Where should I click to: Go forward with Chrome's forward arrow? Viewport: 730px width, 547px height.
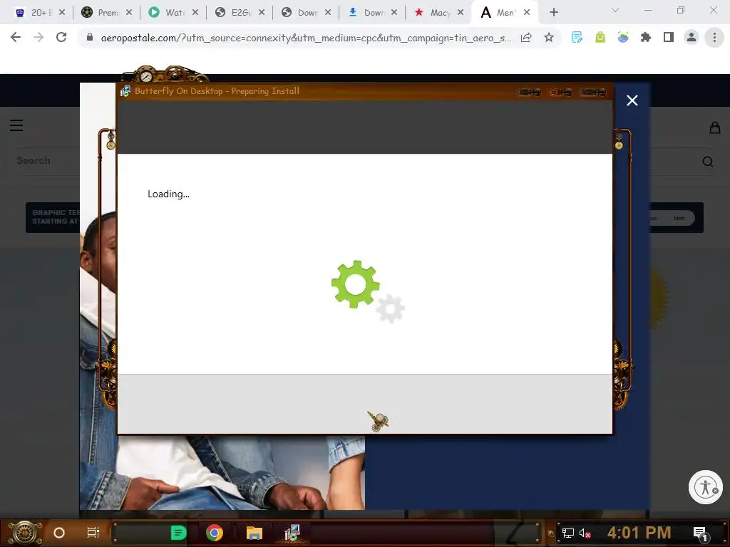tap(38, 37)
